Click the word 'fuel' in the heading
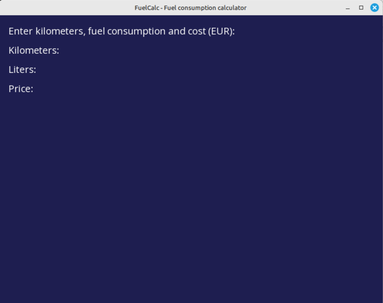 click(x=96, y=31)
